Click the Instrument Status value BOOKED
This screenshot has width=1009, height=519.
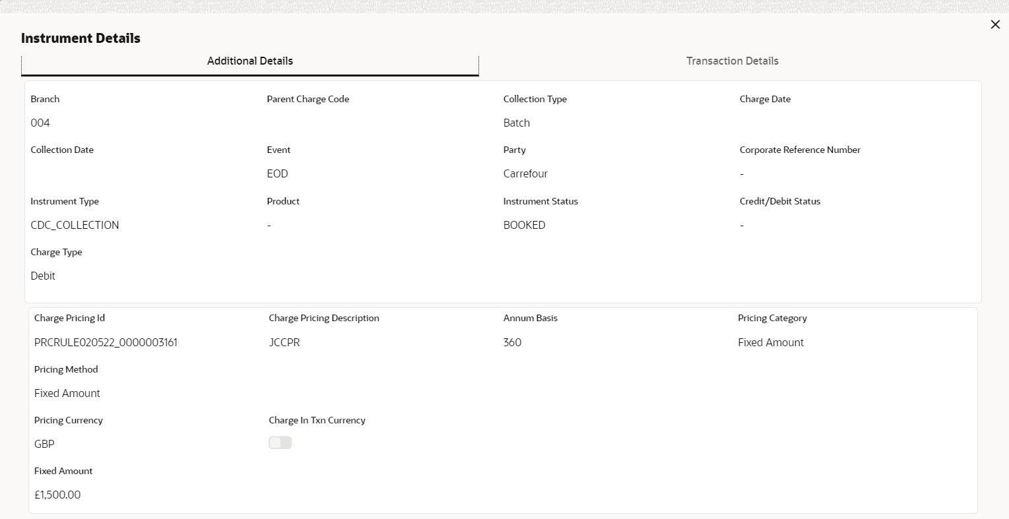(x=524, y=225)
